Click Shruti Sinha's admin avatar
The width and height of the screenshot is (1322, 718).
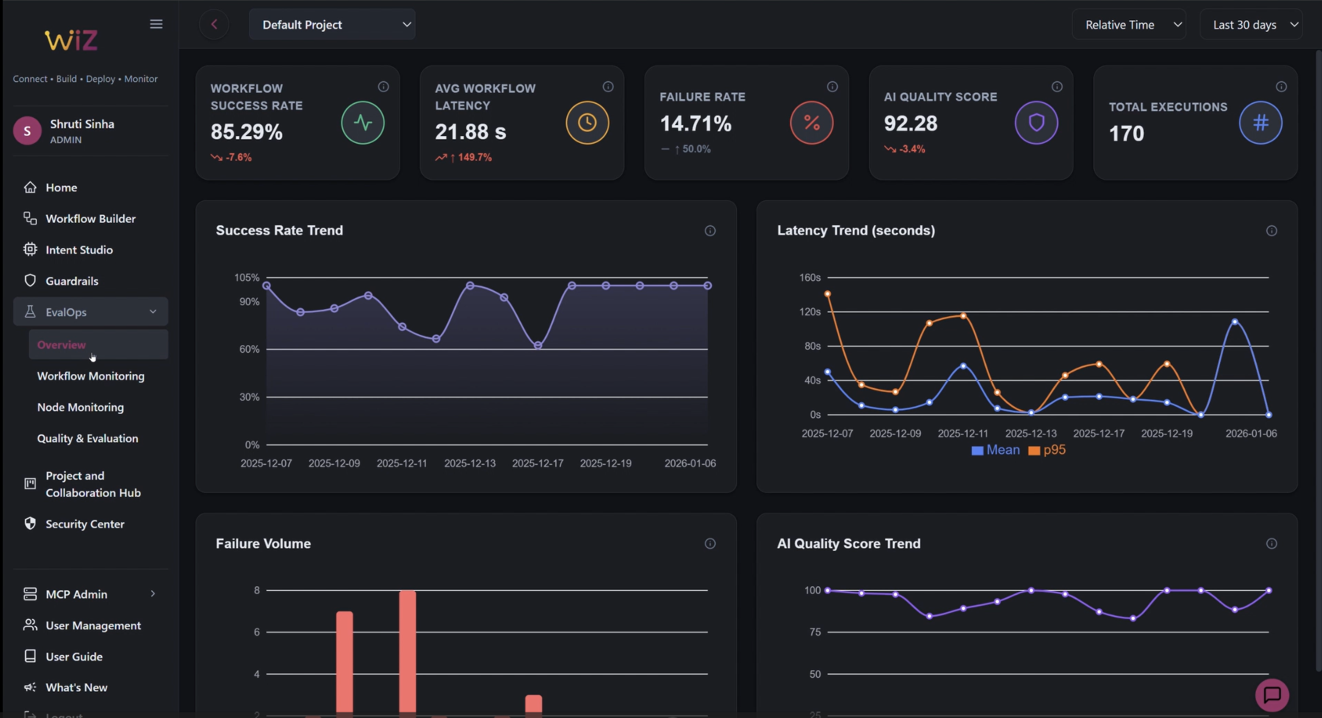click(x=27, y=130)
